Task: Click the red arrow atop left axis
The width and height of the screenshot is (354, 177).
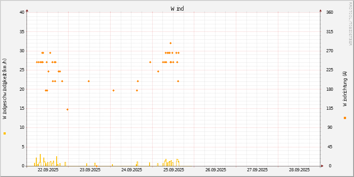Action: 27,10
